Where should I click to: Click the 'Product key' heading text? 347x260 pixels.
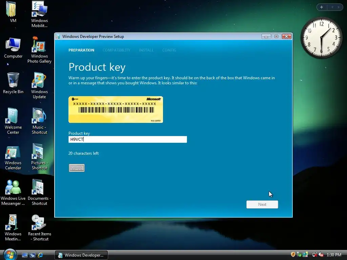(x=97, y=67)
